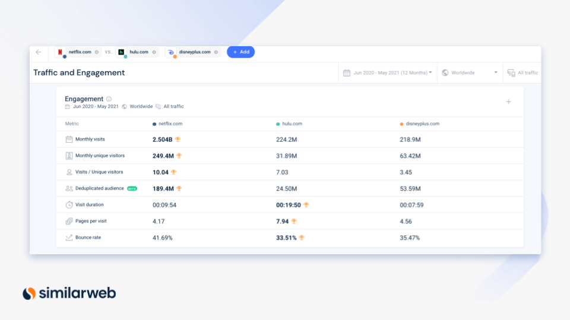Image resolution: width=570 pixels, height=320 pixels.
Task: Click the orange disneyplus.com color dot in header
Action: tap(402, 124)
